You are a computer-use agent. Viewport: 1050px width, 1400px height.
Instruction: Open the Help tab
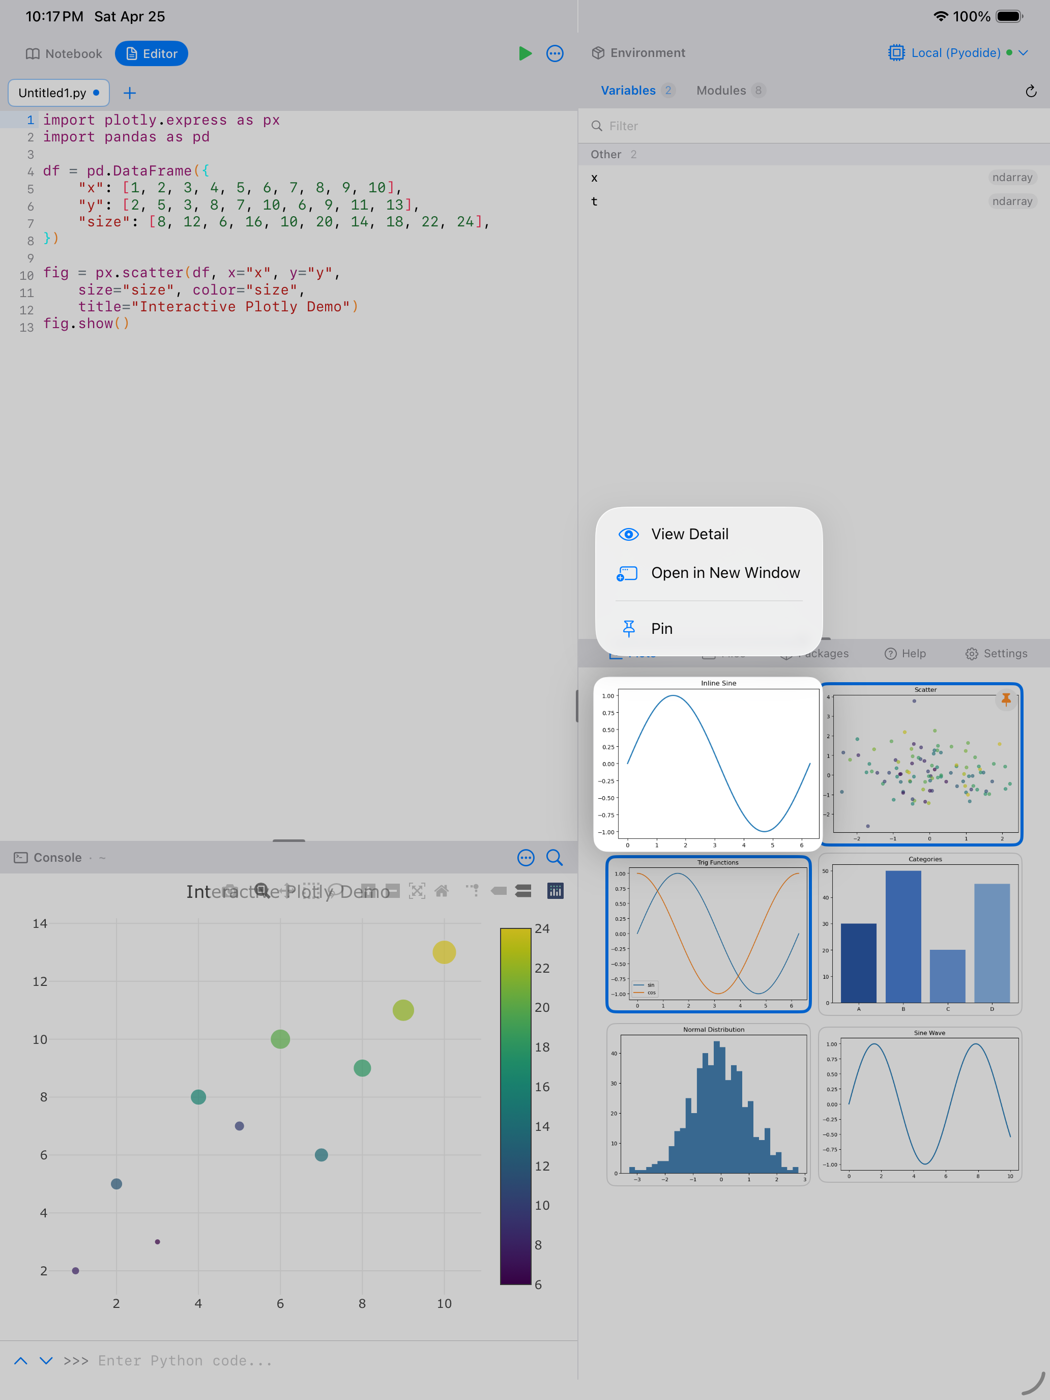(x=905, y=654)
